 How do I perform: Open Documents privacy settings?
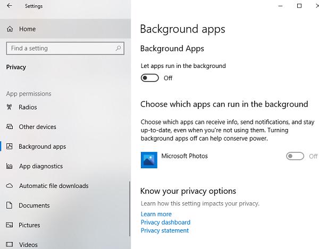(65, 205)
